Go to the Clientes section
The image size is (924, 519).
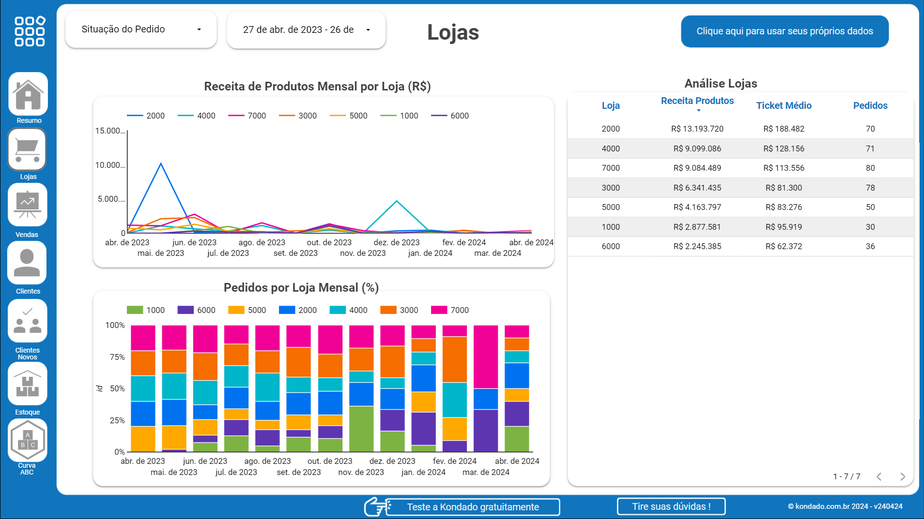coord(28,263)
